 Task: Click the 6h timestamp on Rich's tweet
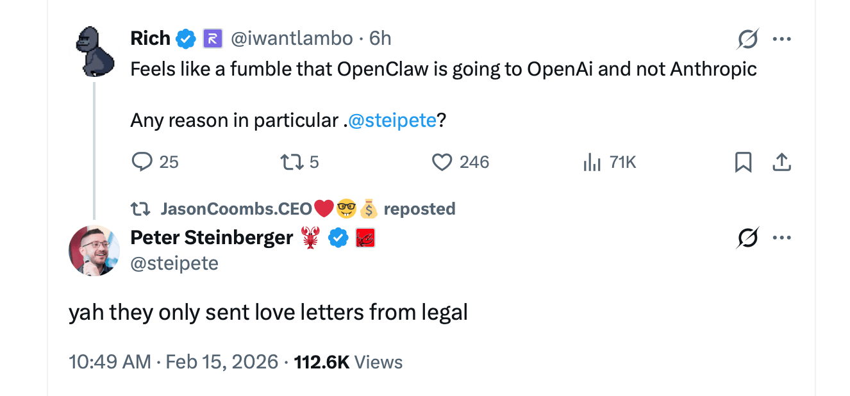pos(380,38)
